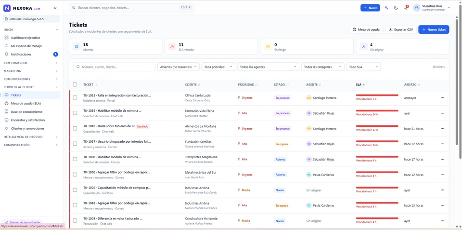Select checkbox for ticket TK-1006
The height and width of the screenshot is (230, 462).
75,175
